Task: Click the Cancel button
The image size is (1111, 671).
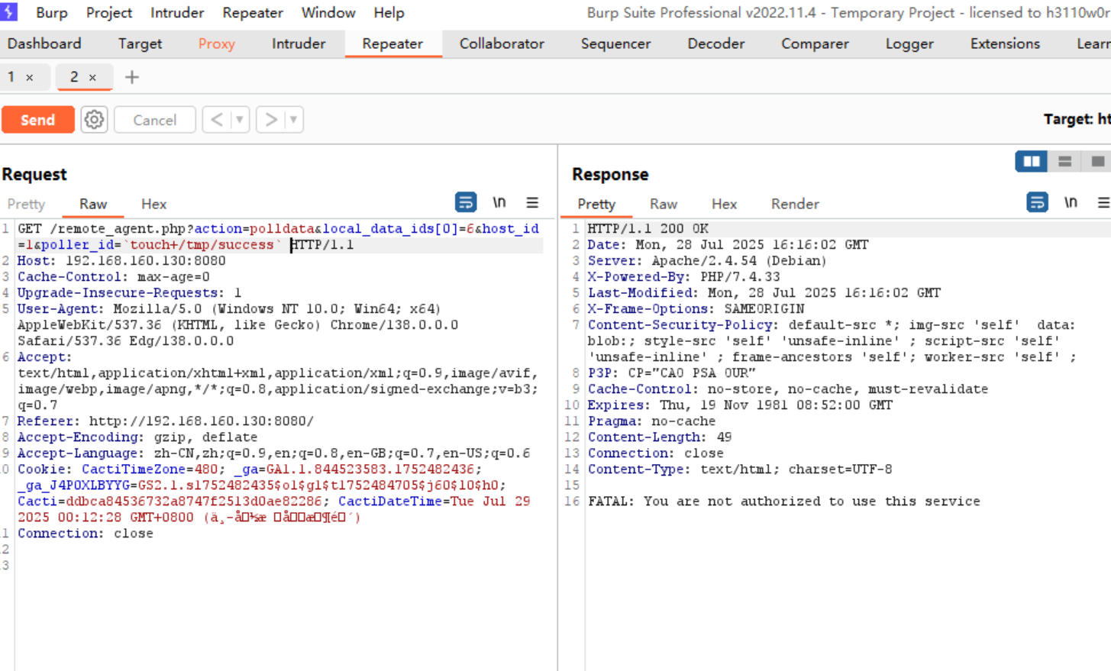Action: (x=154, y=120)
